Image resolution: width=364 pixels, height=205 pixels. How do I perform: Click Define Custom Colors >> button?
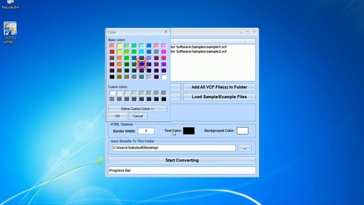pos(138,109)
